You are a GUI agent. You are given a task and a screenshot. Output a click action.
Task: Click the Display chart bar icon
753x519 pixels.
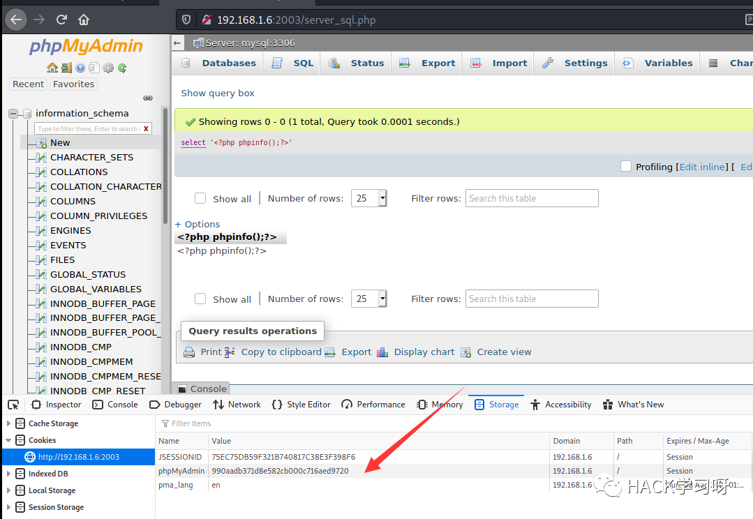tap(382, 352)
